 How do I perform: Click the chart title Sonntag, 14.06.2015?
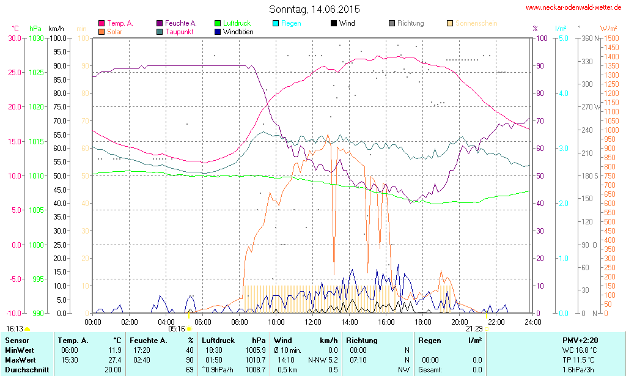click(314, 9)
